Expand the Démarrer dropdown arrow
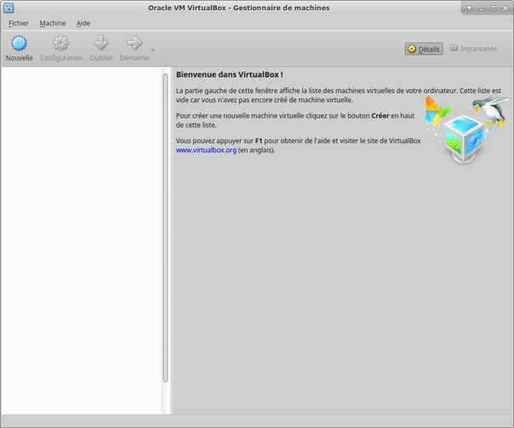This screenshot has width=514, height=428. coord(153,50)
